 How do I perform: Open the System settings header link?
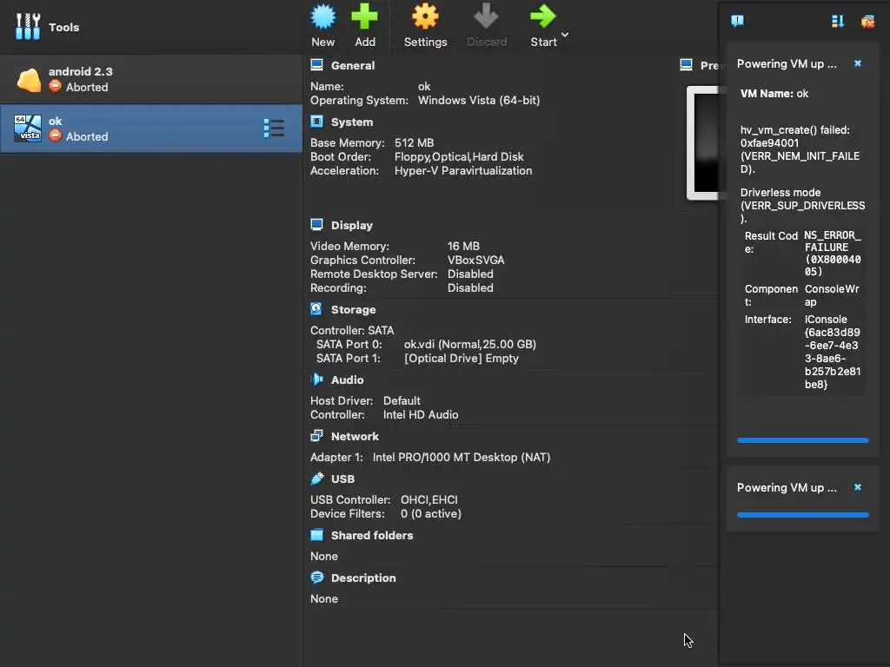[352, 122]
